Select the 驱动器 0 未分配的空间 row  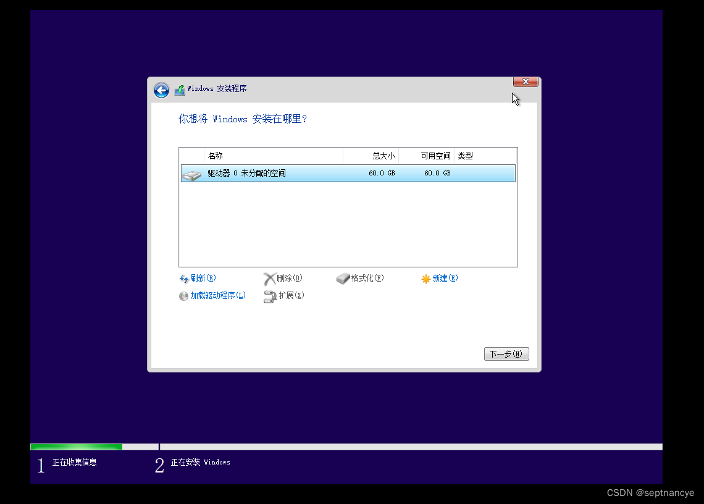(348, 173)
